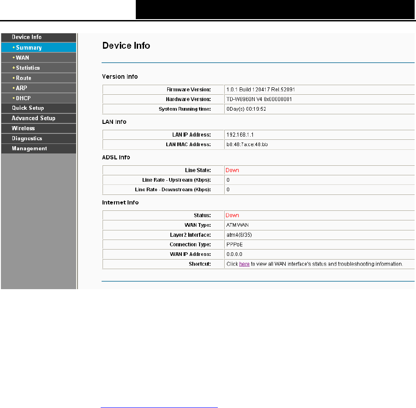416x408 pixels.
Task: View the ARP submenu page
Action: [x=38, y=88]
